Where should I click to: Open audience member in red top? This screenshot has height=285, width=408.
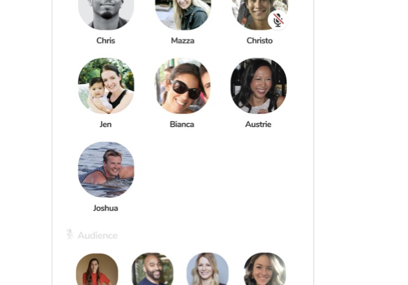(97, 269)
